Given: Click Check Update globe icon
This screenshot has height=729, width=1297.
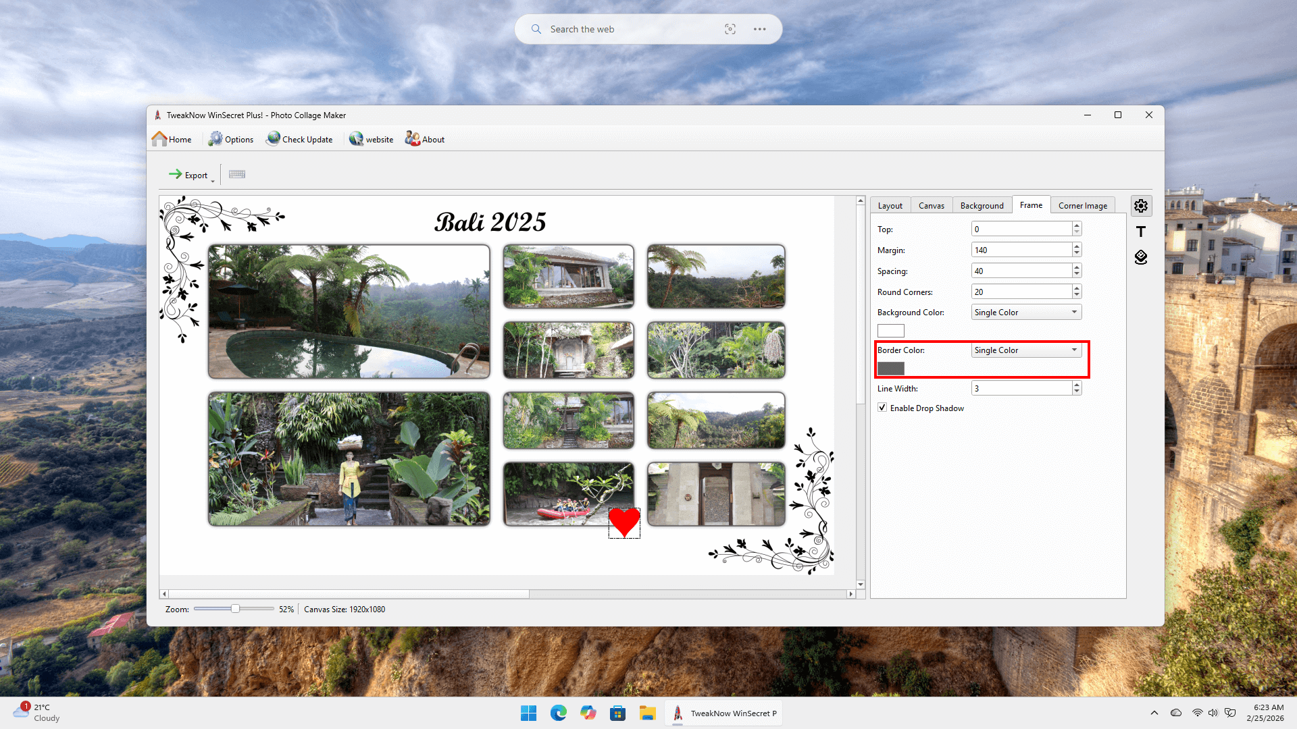Looking at the screenshot, I should (274, 138).
